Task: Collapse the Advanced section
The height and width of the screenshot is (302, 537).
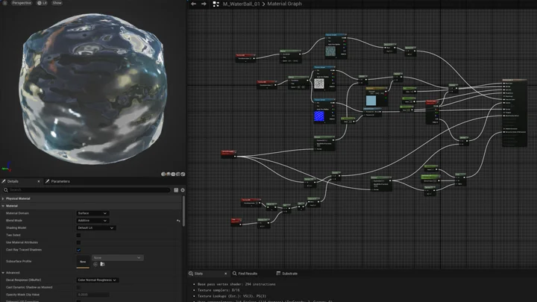Action: coord(3,273)
